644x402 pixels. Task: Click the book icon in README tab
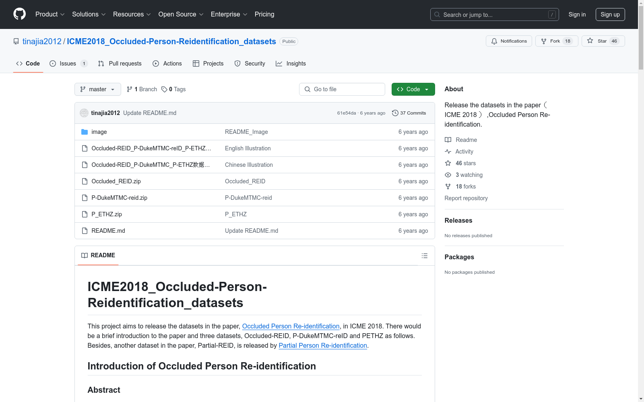(x=85, y=255)
